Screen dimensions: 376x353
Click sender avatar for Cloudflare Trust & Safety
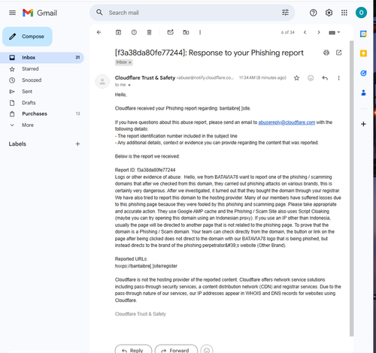(102, 82)
